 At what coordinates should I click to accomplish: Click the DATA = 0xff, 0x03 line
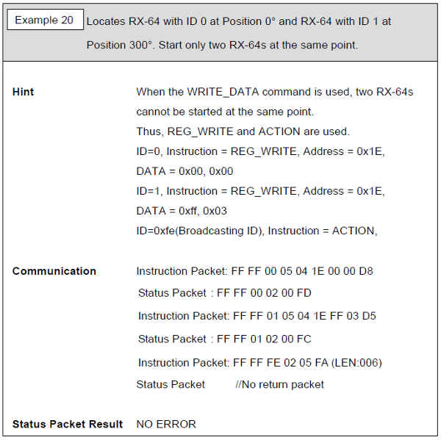point(182,211)
